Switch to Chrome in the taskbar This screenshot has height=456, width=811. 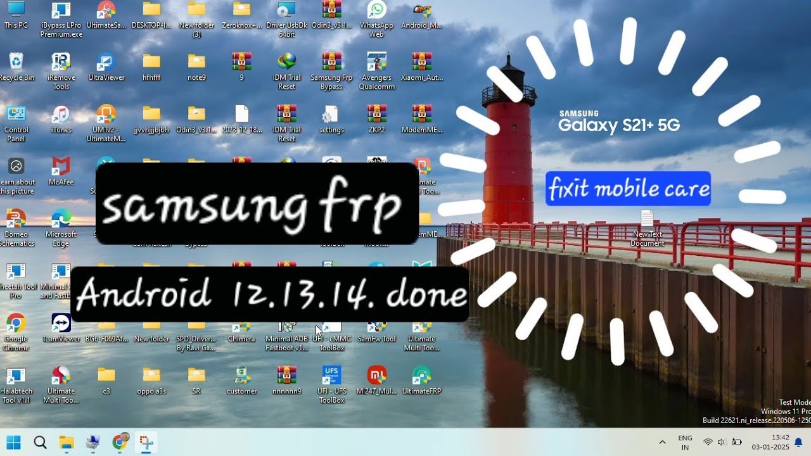120,442
